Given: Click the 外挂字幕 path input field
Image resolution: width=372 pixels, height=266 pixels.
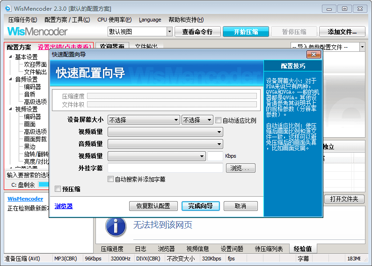Looking at the screenshot, I should coord(165,168).
